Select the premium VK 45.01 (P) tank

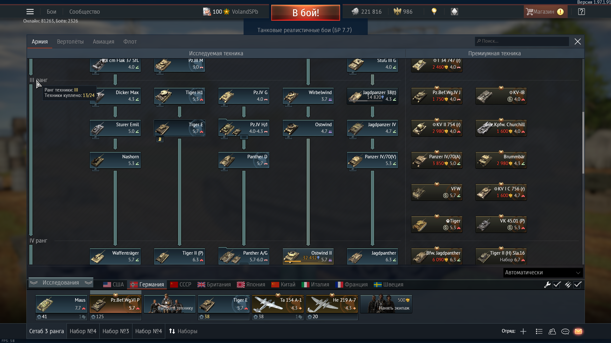click(501, 224)
